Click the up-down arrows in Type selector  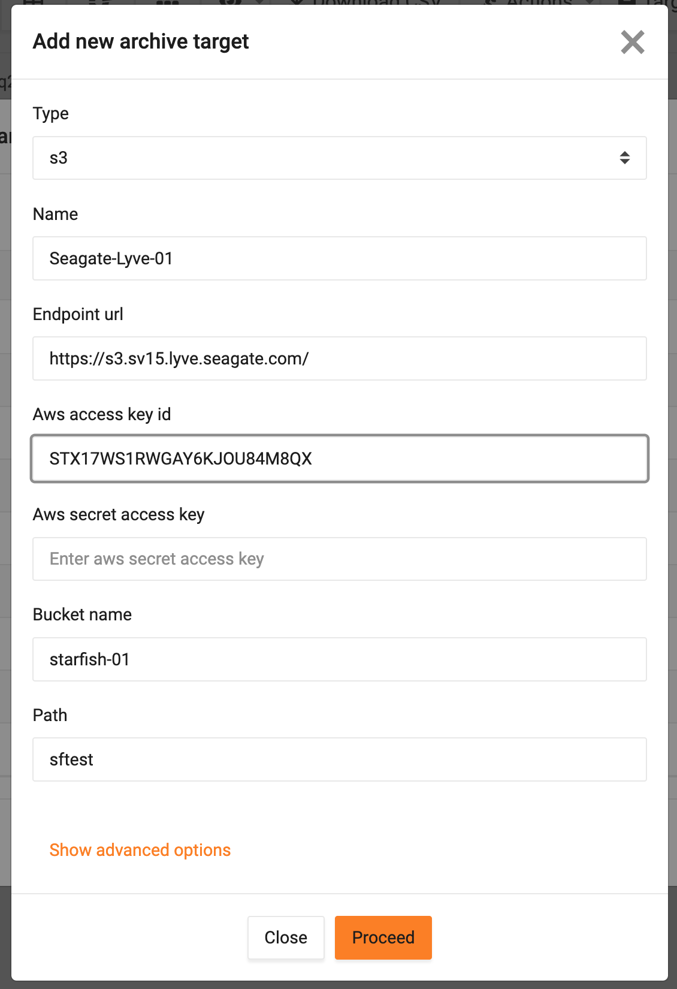pos(624,158)
